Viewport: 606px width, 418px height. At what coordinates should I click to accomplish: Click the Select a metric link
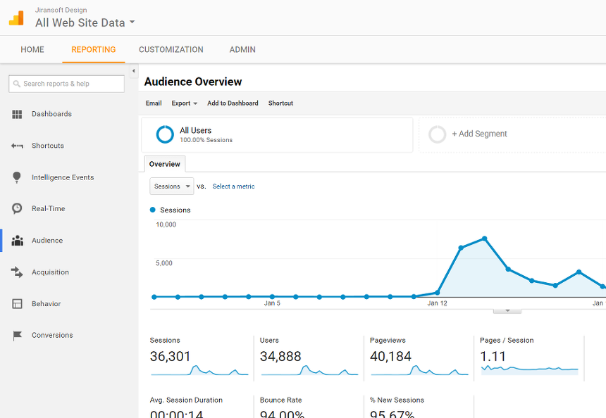coord(233,186)
